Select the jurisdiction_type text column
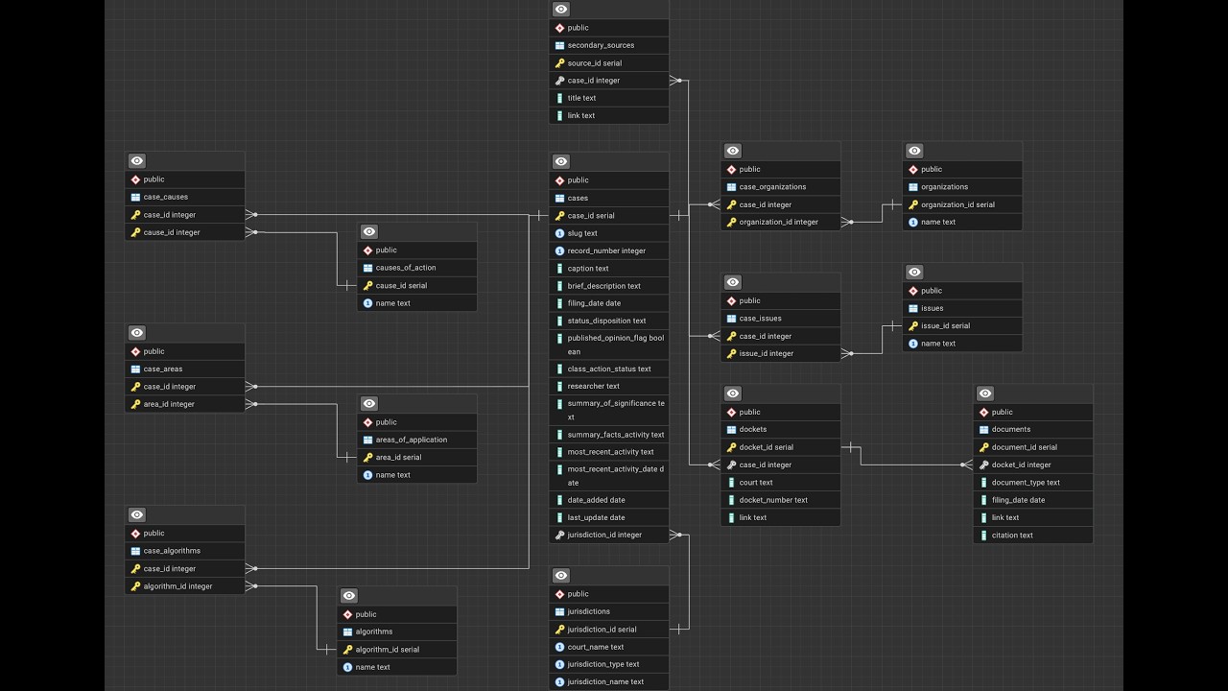1228x691 pixels. point(609,664)
